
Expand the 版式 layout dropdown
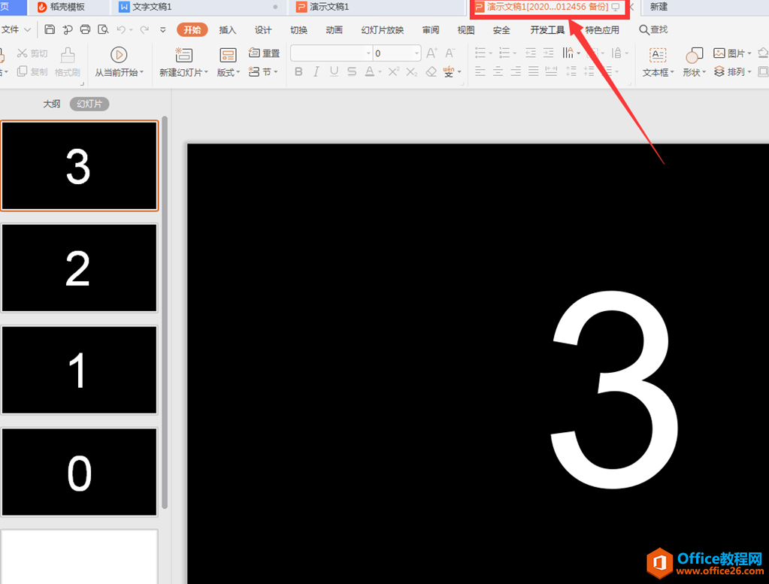(228, 73)
